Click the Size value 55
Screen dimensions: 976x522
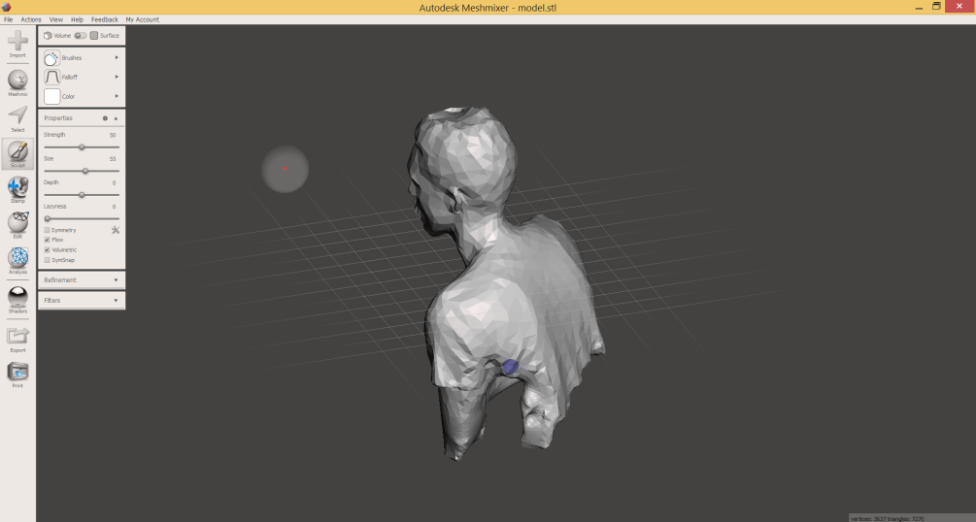click(x=113, y=159)
